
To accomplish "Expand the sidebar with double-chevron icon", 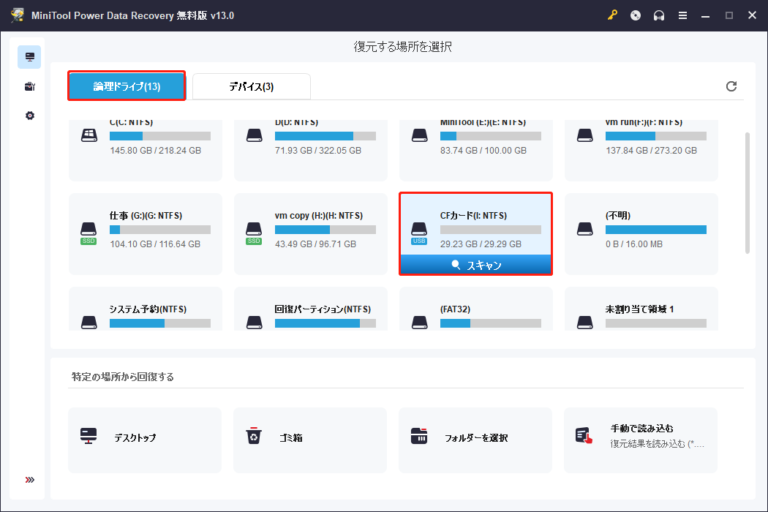I will click(x=30, y=480).
